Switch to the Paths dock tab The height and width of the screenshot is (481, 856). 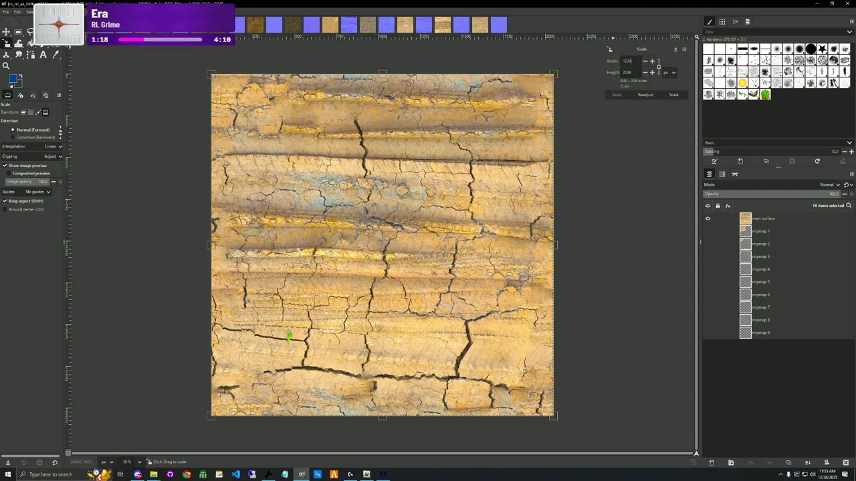click(x=735, y=174)
